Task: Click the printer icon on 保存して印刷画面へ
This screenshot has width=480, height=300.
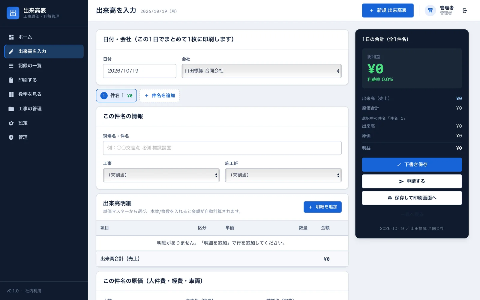Action: [x=390, y=198]
